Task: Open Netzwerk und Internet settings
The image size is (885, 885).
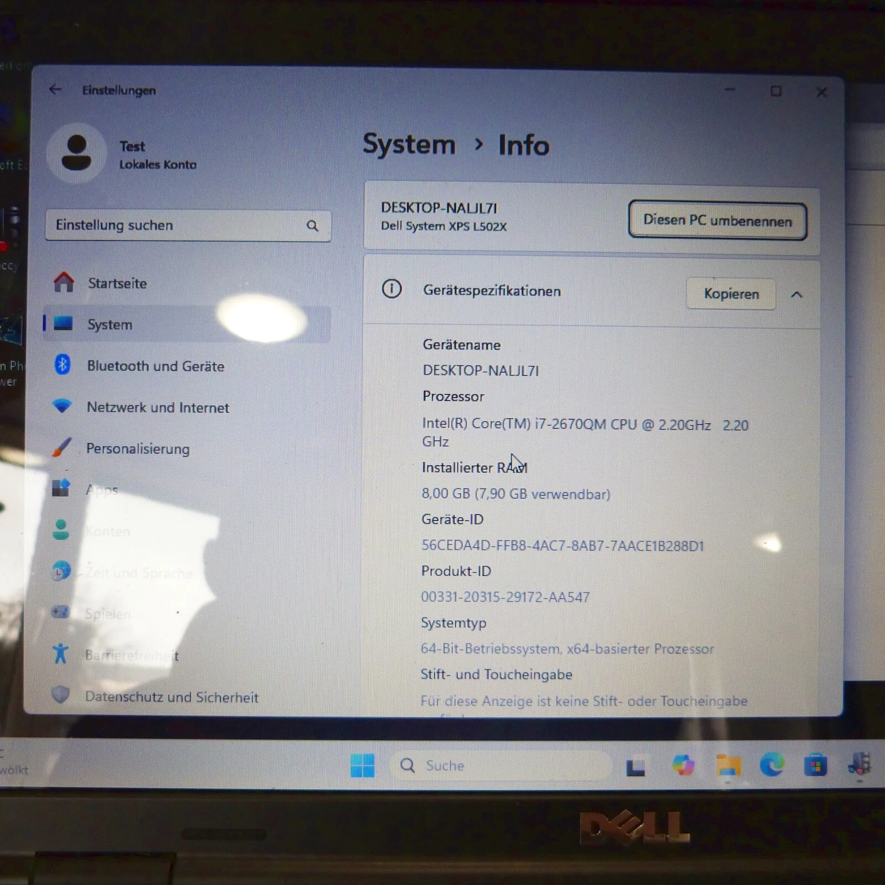Action: pos(187,407)
